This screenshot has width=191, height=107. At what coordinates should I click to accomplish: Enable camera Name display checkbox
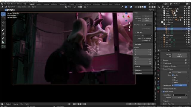173,83
